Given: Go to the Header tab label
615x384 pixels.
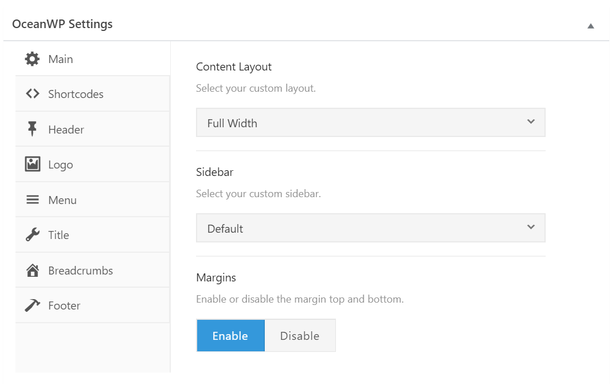Looking at the screenshot, I should [x=66, y=130].
